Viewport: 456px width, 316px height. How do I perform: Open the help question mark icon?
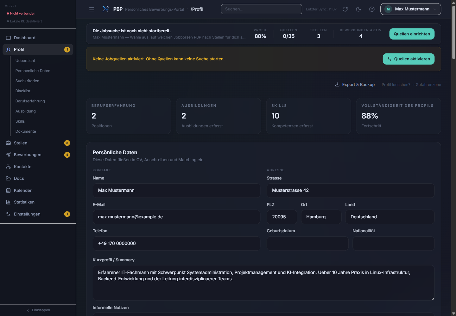point(372,9)
